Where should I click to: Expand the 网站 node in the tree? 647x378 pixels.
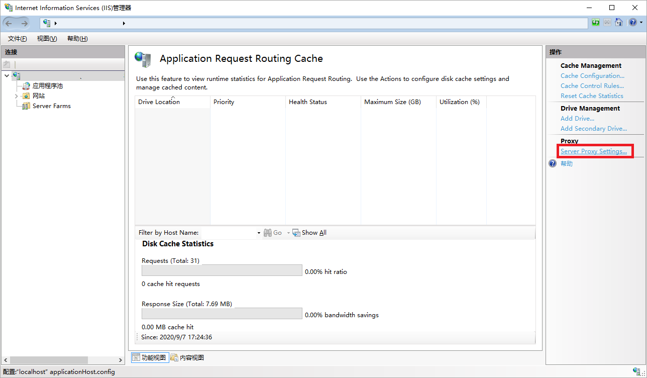17,96
